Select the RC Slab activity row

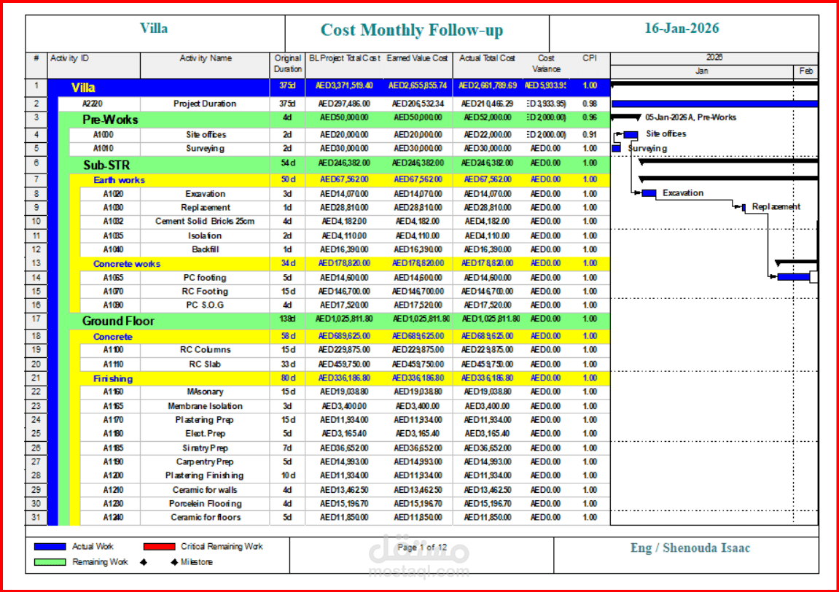pyautogui.click(x=204, y=364)
